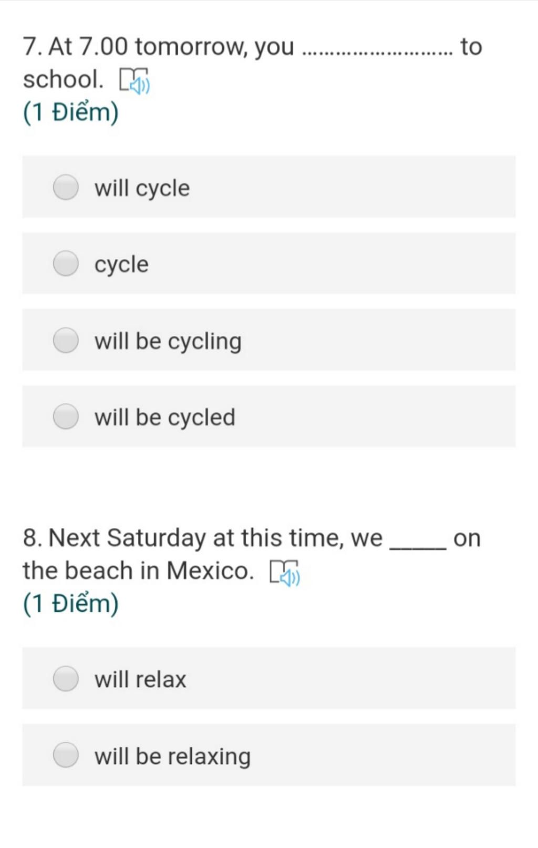Click the 'will be cycled' answer label

pyautogui.click(x=165, y=417)
